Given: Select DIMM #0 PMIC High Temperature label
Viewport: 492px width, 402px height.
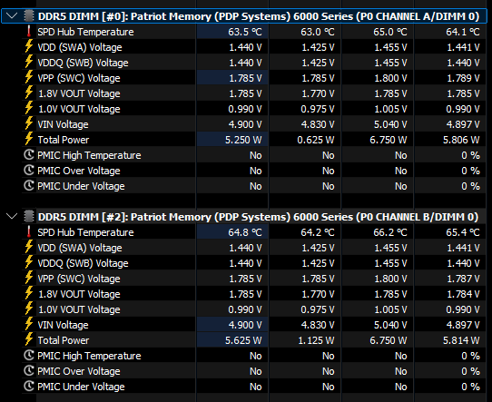Looking at the screenshot, I should (x=89, y=155).
